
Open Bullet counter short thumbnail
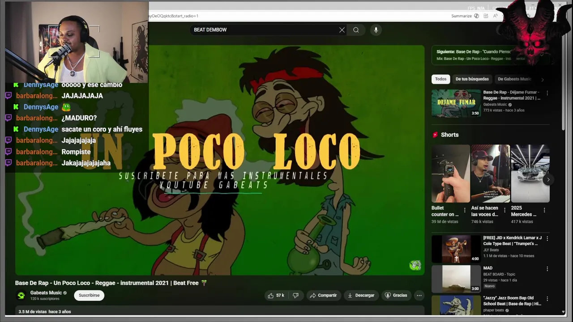(x=450, y=174)
